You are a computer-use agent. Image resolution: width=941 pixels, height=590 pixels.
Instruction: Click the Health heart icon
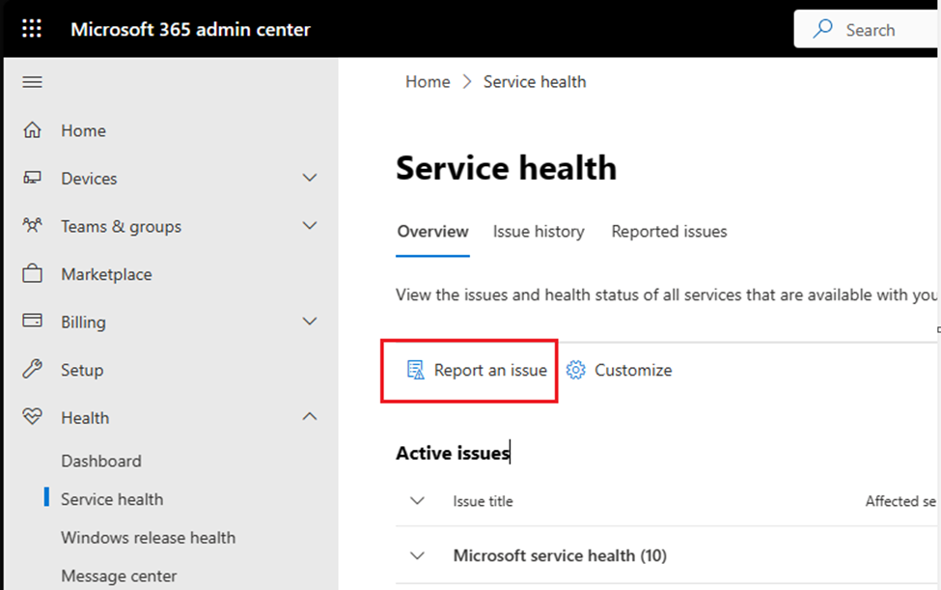32,417
